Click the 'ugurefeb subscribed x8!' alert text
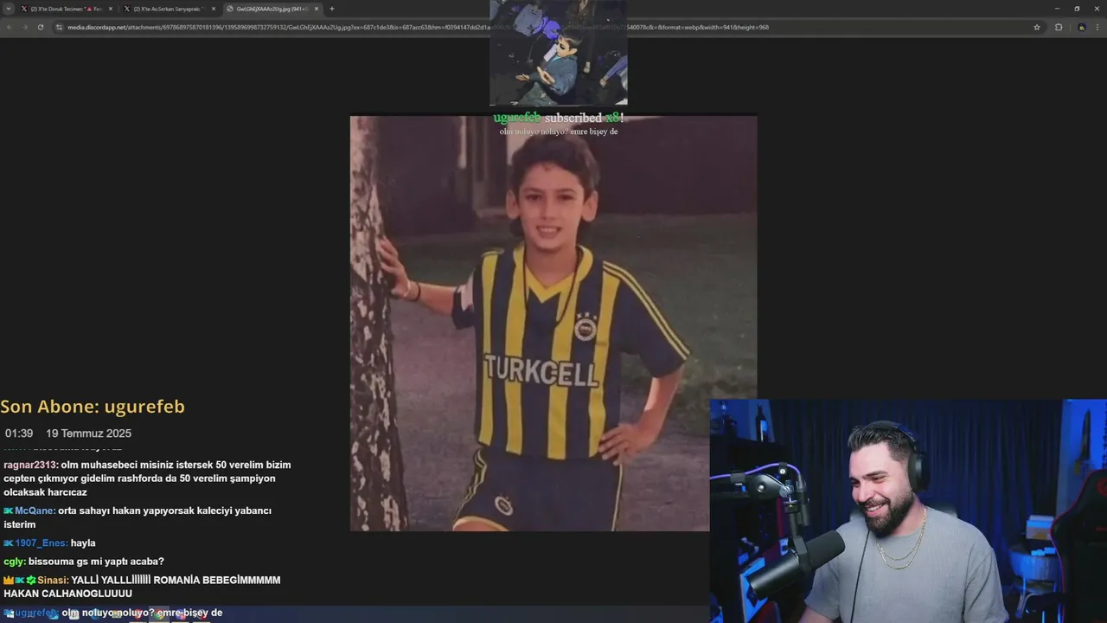This screenshot has width=1107, height=623. pos(559,118)
